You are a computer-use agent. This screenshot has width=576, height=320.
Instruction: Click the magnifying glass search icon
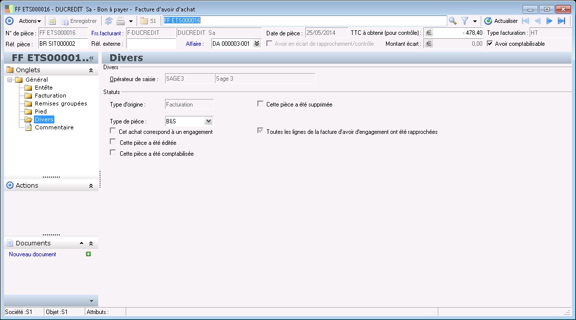453,21
